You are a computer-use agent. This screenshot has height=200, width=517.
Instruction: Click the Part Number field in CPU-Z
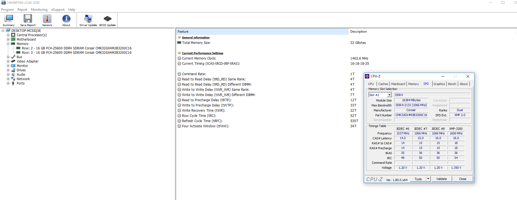tap(411, 115)
